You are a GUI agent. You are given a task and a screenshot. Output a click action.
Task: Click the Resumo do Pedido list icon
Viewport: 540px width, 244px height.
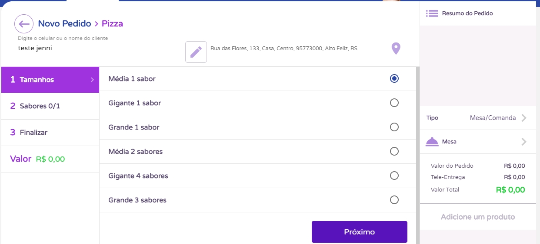[432, 13]
